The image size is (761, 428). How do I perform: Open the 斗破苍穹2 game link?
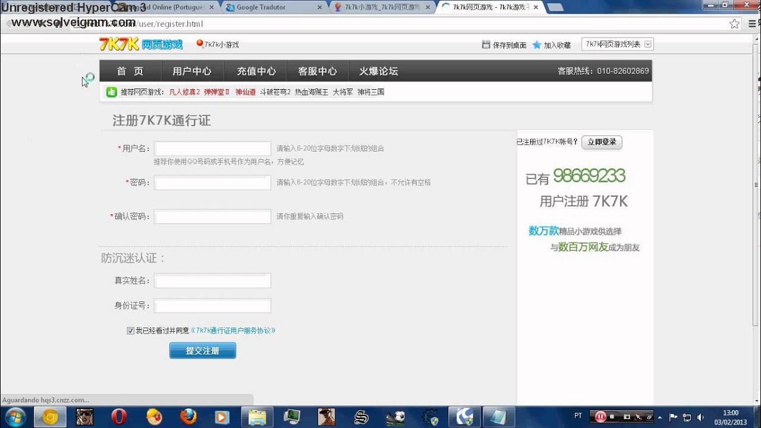point(275,92)
